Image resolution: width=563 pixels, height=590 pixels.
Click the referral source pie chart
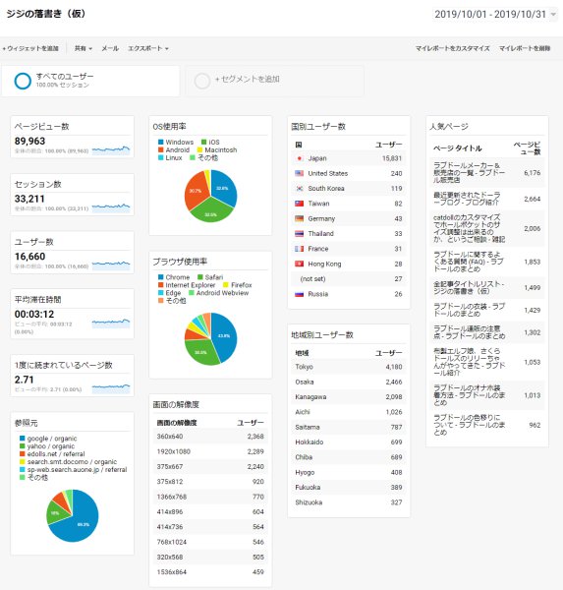pyautogui.click(x=72, y=516)
